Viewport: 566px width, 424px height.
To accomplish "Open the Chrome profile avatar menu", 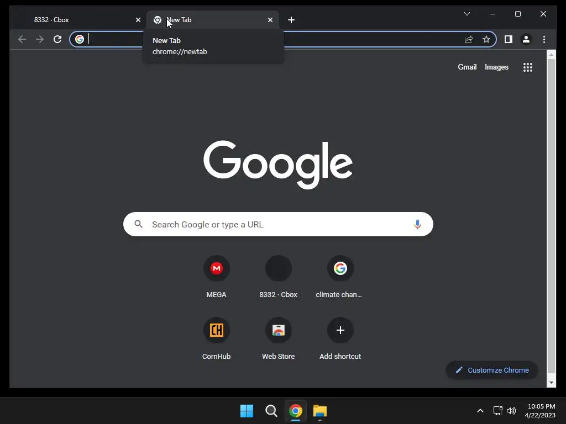I will click(x=526, y=39).
